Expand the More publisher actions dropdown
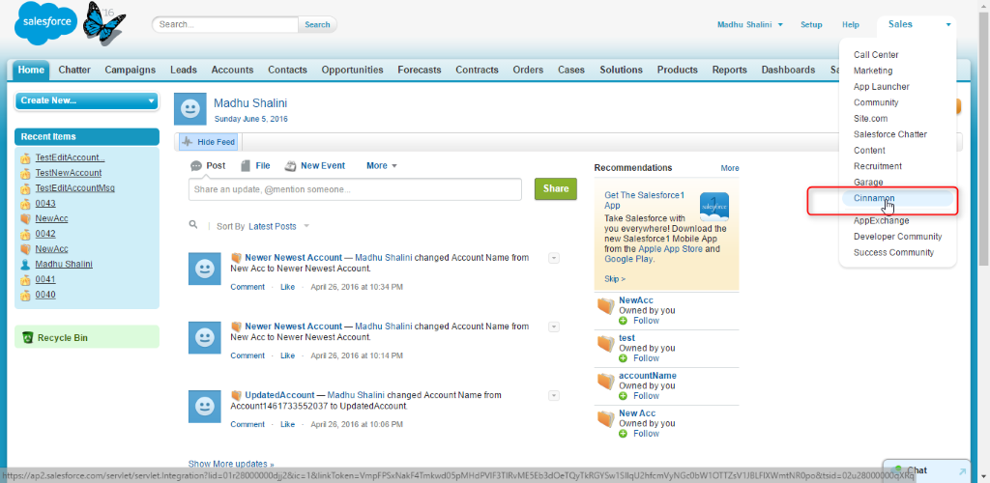This screenshot has width=990, height=483. point(381,166)
